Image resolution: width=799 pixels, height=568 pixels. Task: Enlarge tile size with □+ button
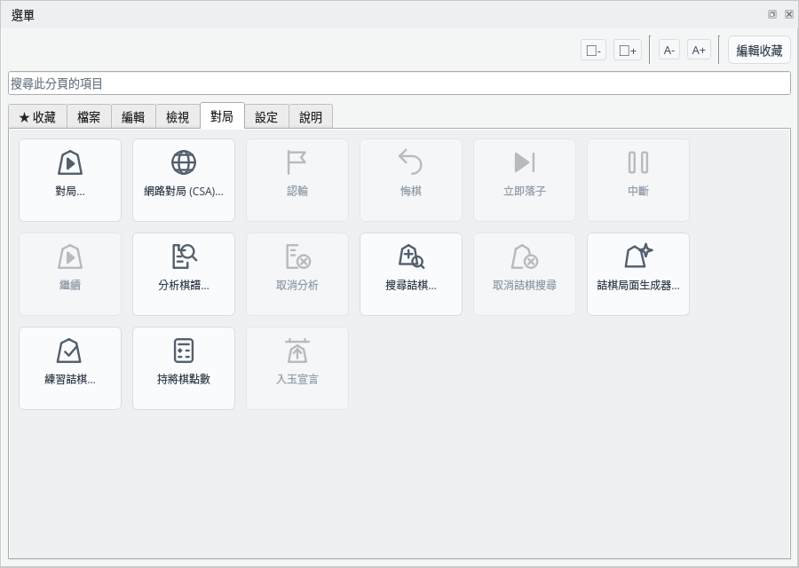(628, 50)
